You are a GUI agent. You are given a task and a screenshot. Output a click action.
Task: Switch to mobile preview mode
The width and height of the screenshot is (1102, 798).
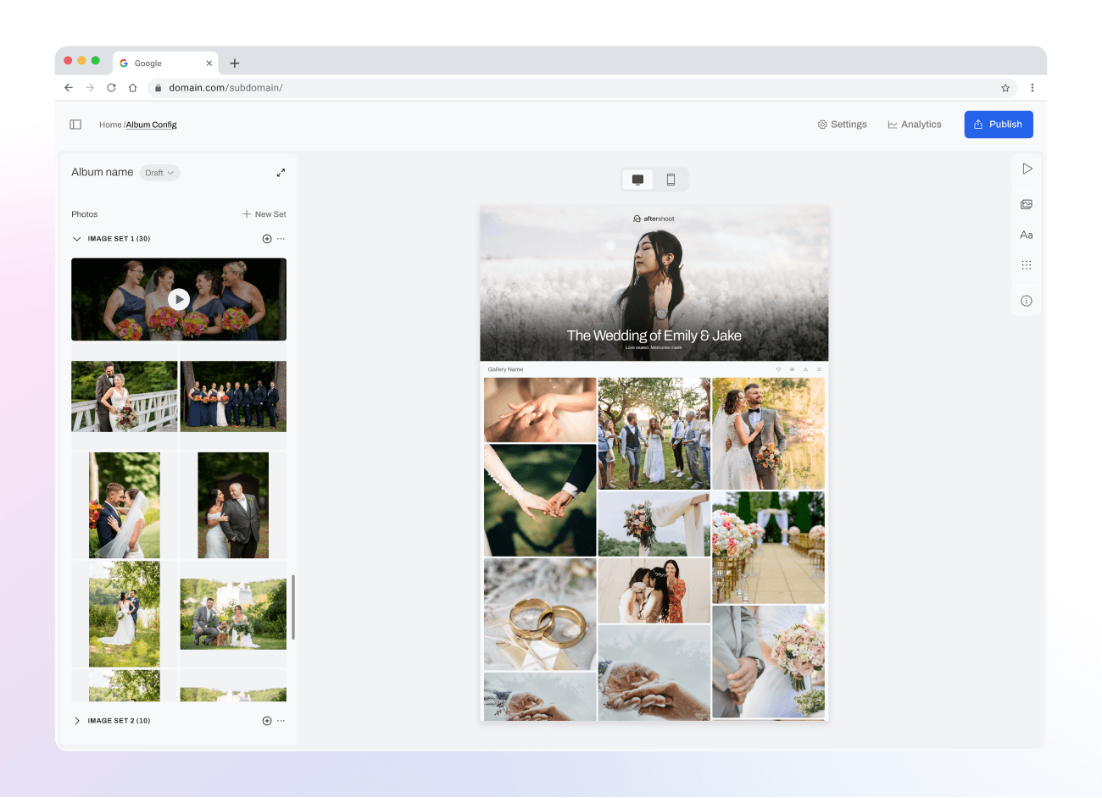pos(671,180)
